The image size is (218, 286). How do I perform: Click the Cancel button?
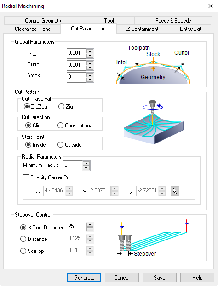click(122, 277)
